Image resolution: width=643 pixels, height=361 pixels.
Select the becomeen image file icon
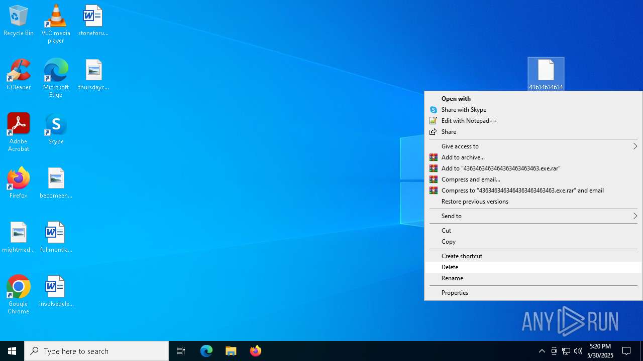(56, 184)
